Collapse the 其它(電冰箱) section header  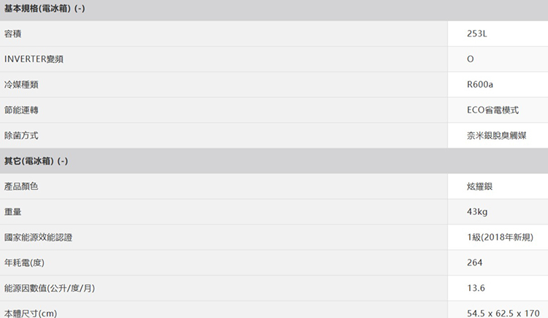274,161
